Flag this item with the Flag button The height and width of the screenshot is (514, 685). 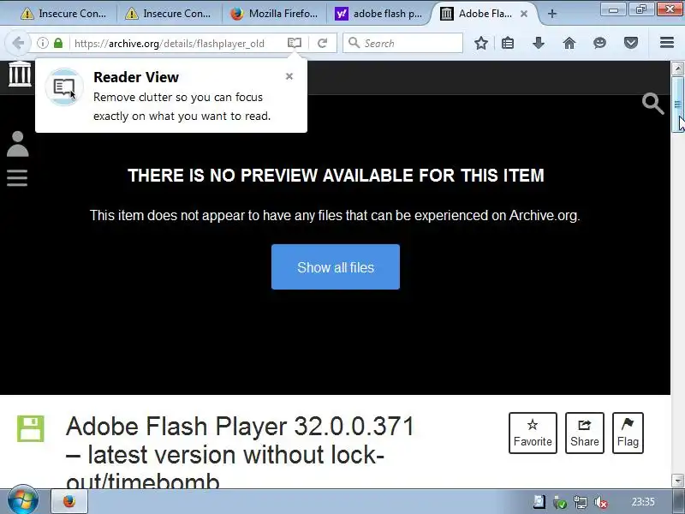[x=628, y=433]
